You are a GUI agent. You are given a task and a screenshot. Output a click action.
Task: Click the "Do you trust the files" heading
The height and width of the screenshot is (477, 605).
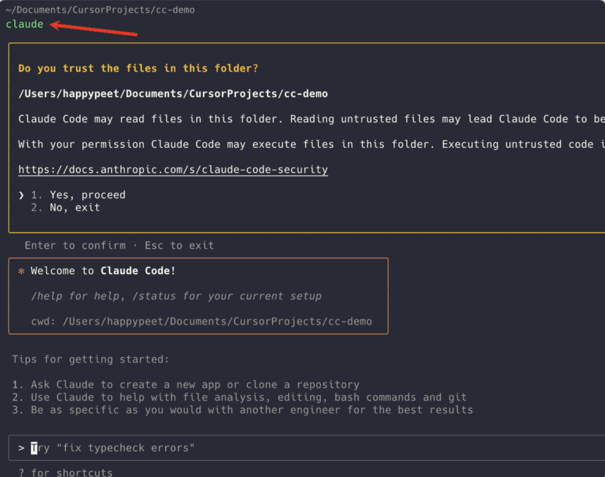pos(138,69)
